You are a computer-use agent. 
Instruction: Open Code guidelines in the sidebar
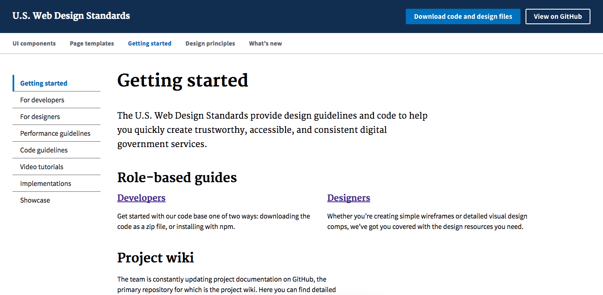click(57, 150)
